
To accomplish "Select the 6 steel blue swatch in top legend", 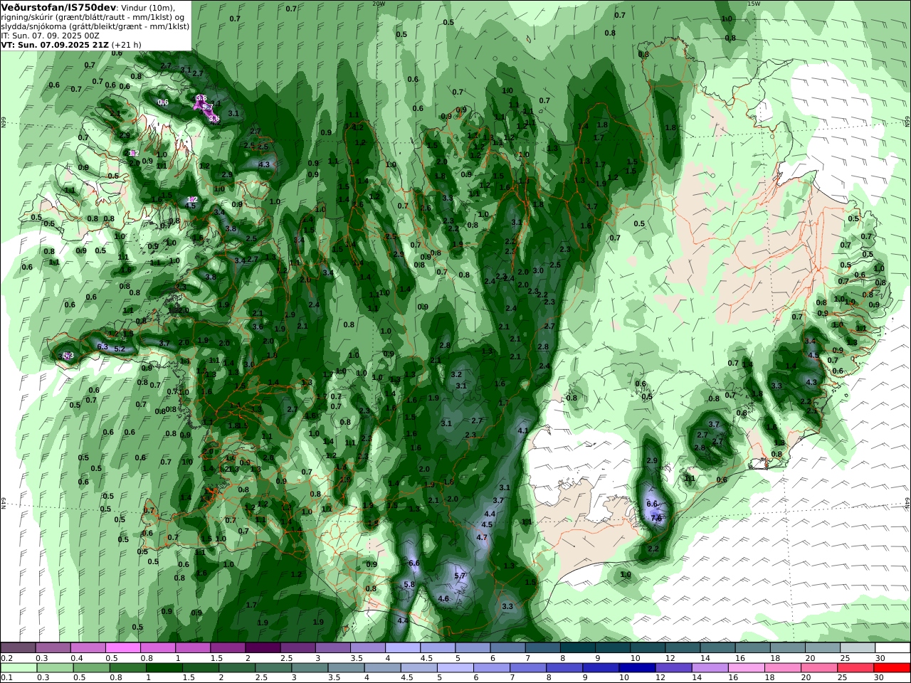I will 507,647.
